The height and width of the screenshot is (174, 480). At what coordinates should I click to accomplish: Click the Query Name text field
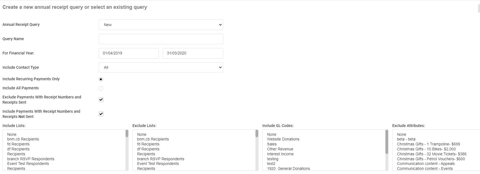pyautogui.click(x=161, y=39)
